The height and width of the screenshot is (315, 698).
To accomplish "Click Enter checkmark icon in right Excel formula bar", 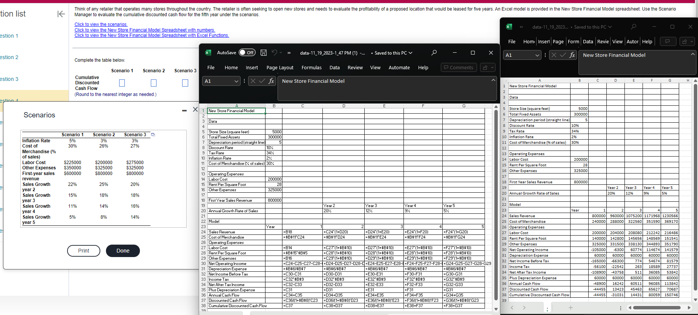I will [x=563, y=55].
